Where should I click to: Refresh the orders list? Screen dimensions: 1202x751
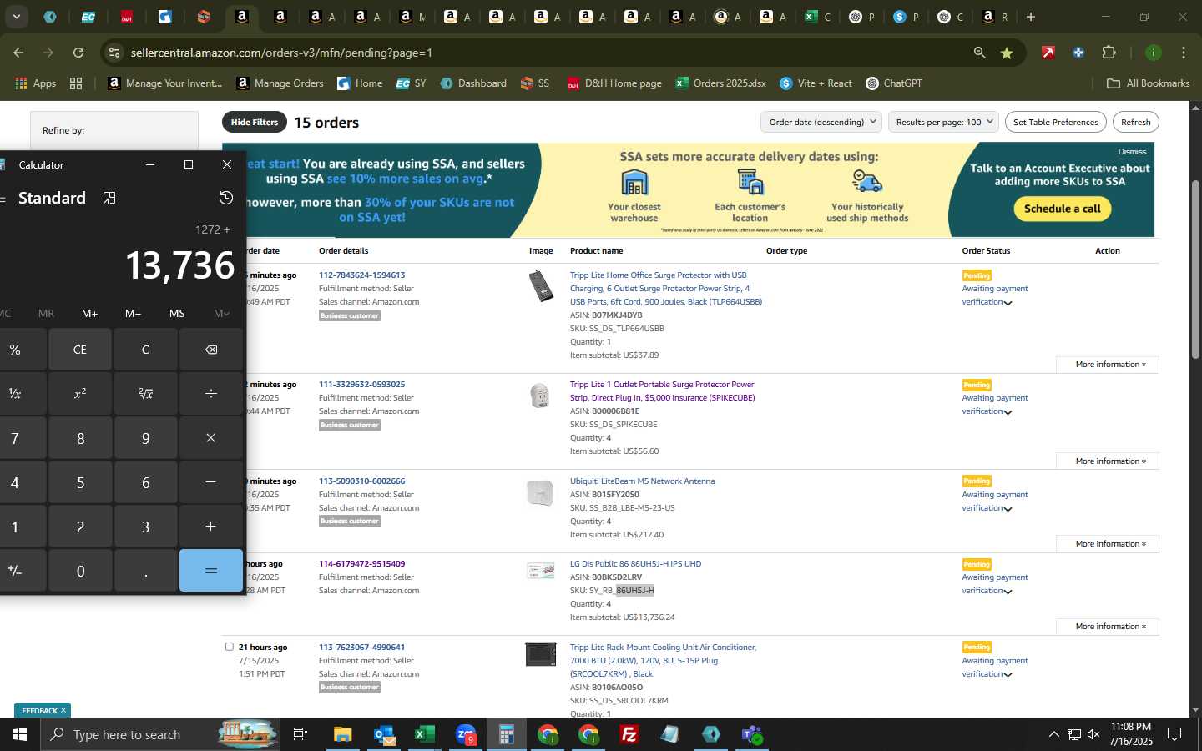tap(1135, 122)
